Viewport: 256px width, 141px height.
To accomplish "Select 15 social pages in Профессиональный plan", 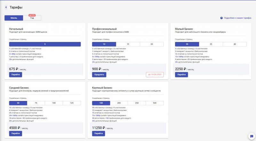I will (x=128, y=44).
